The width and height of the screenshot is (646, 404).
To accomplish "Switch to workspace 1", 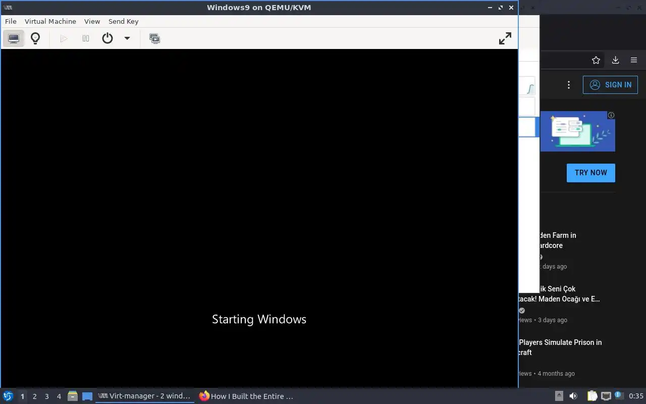I will click(22, 396).
